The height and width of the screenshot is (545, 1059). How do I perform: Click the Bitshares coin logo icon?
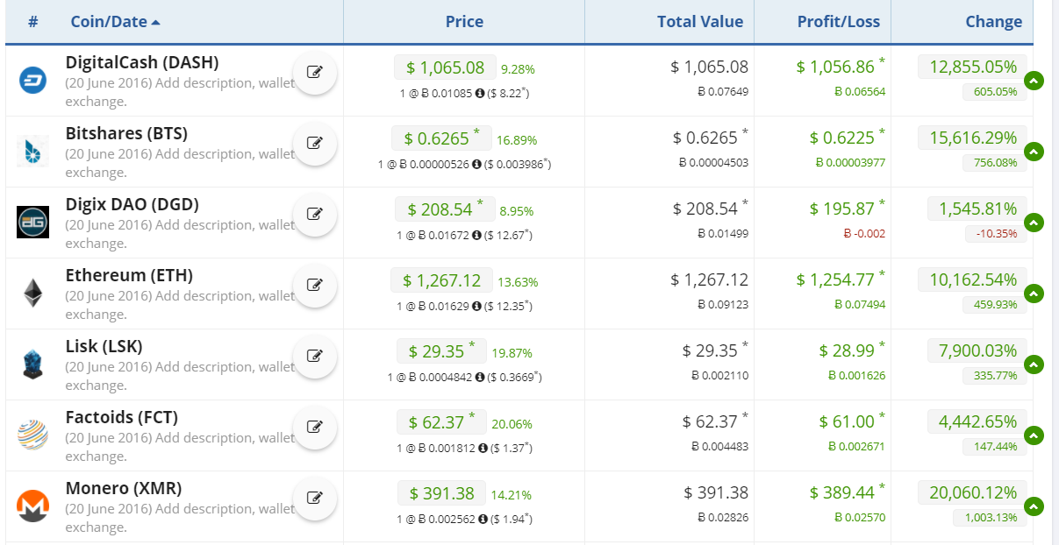click(x=32, y=152)
